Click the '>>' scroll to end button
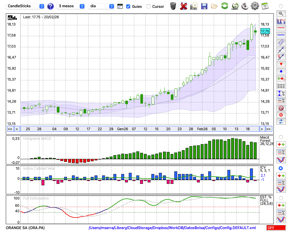290x232 pixels. pyautogui.click(x=269, y=129)
